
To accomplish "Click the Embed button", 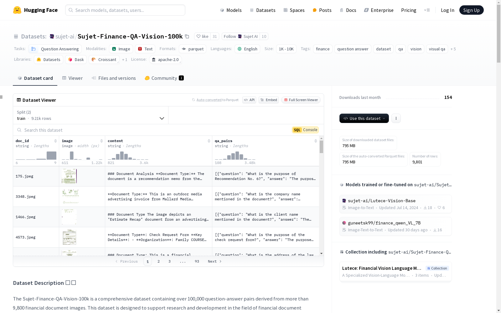I will 269,100.
